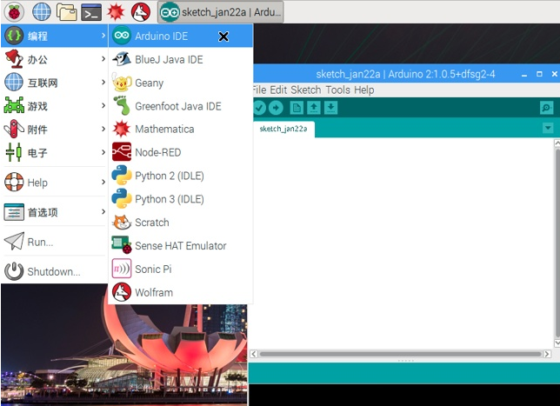The image size is (560, 406).
Task: Open the File menu in Arduino
Action: [x=258, y=90]
